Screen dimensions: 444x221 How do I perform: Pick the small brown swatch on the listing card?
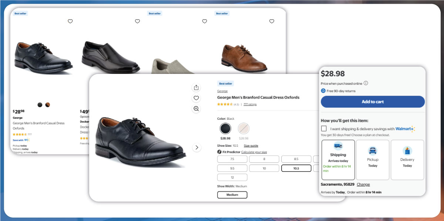point(48,105)
